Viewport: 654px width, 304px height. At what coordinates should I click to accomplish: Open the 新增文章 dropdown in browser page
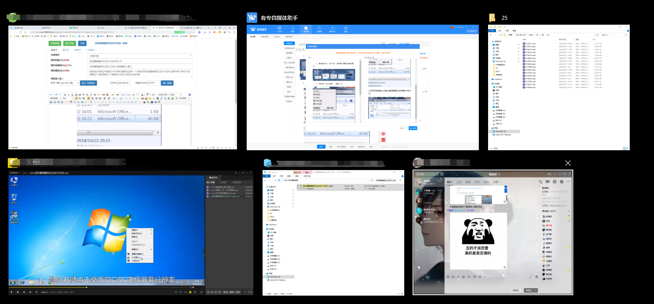pos(140,56)
